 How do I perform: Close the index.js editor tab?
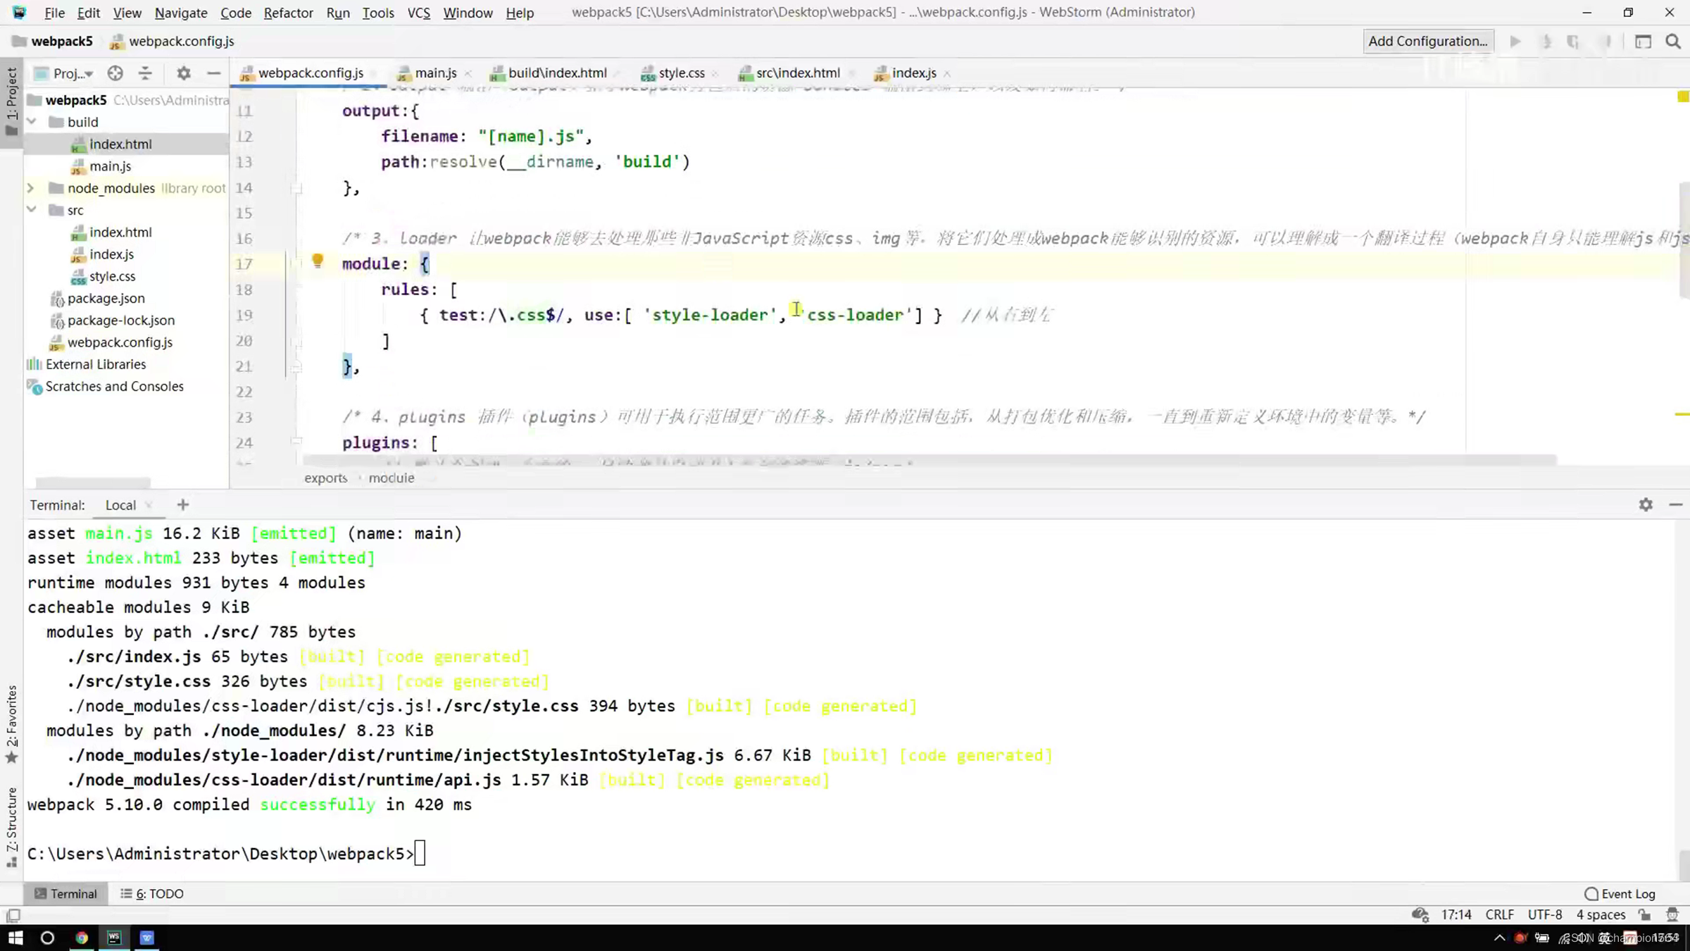(x=947, y=73)
